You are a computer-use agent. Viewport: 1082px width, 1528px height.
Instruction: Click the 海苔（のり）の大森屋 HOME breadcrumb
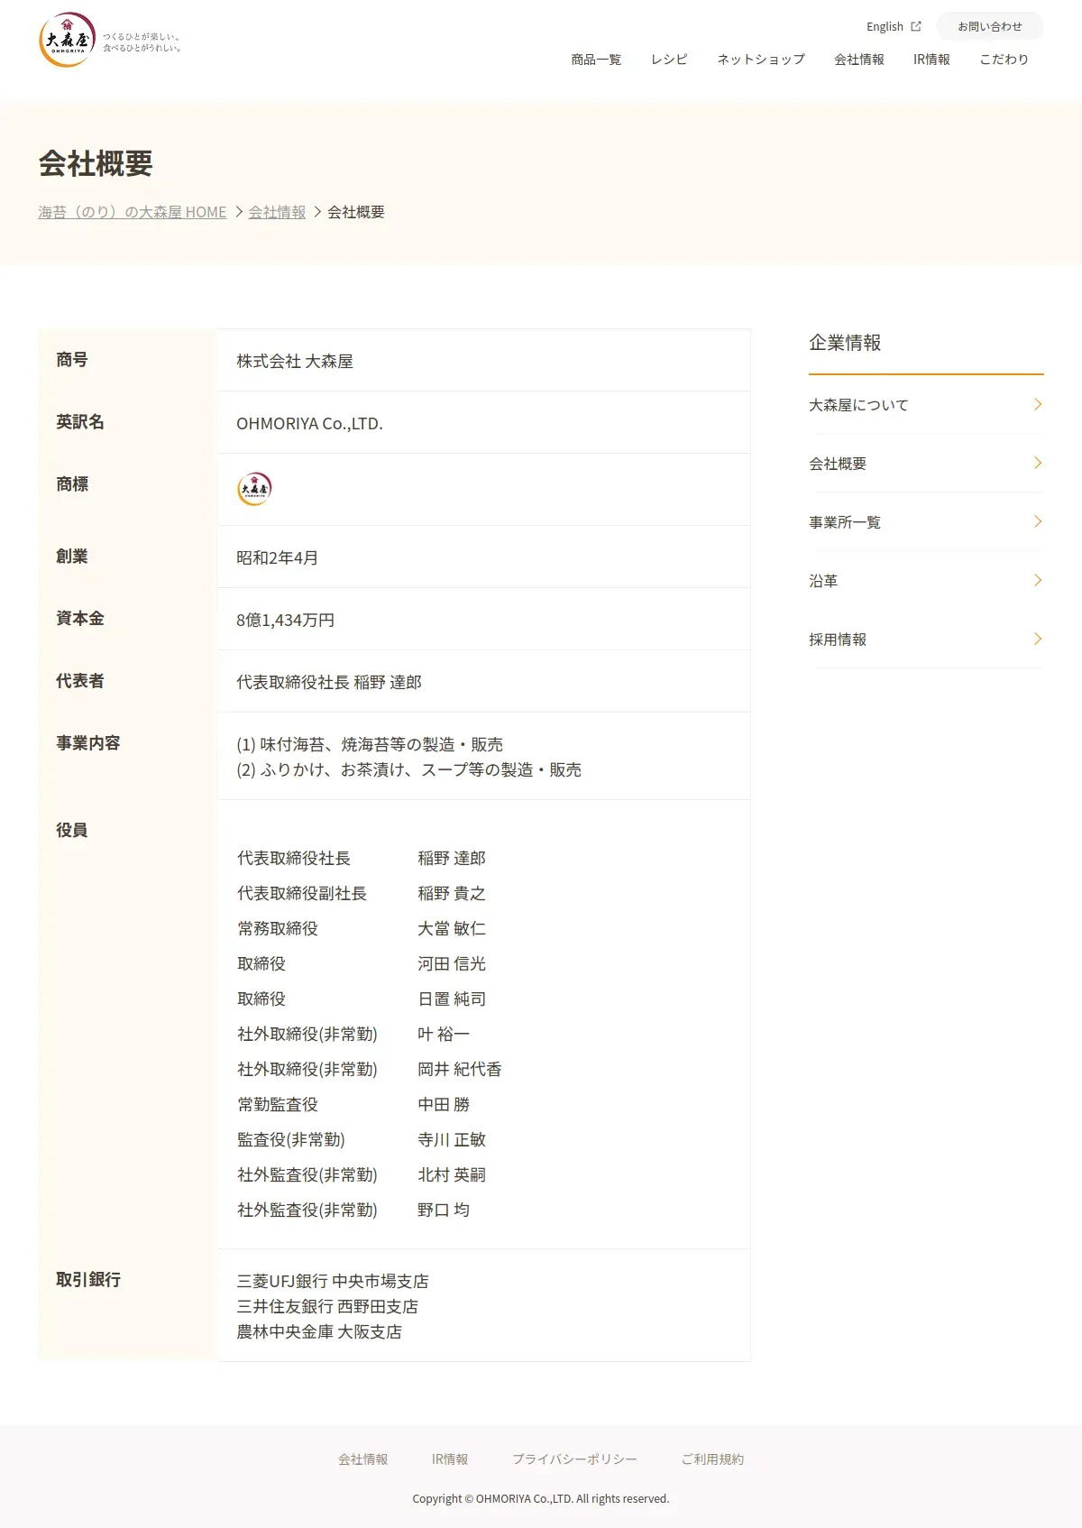tap(133, 212)
